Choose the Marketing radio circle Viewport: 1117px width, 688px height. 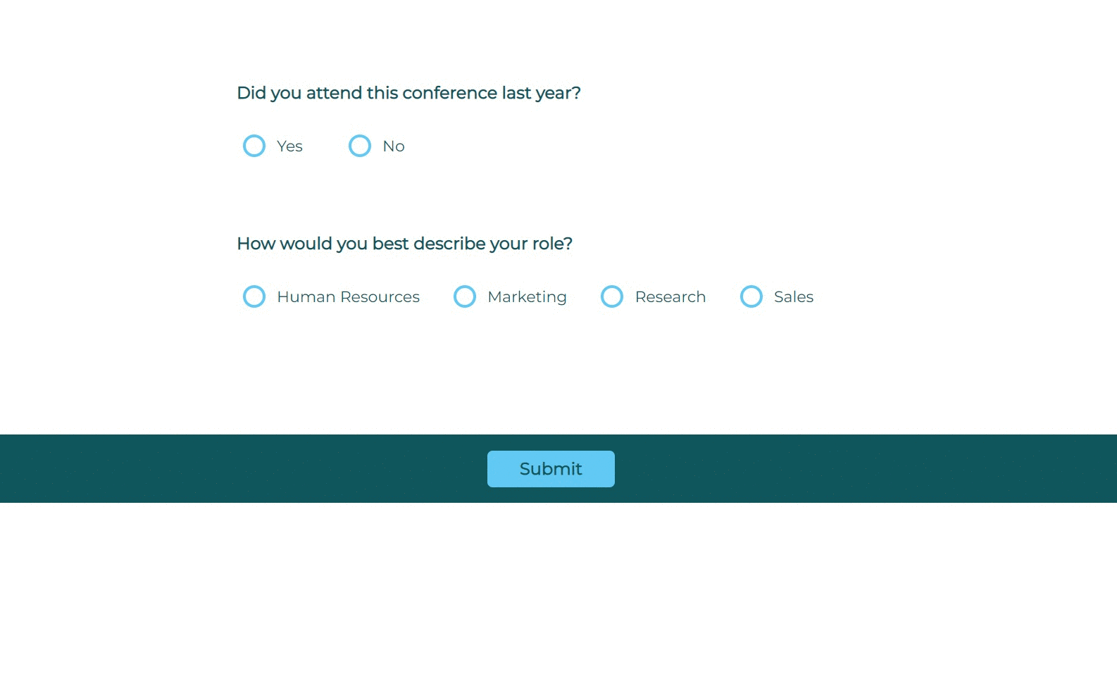[465, 296]
